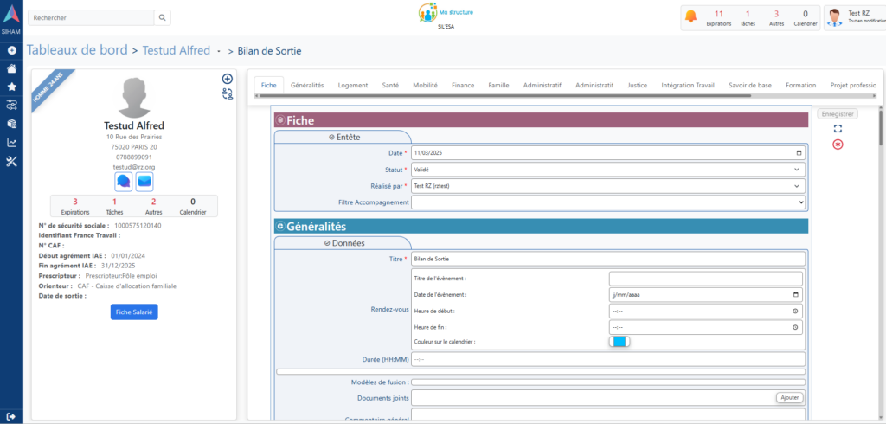Image resolution: width=886 pixels, height=424 pixels.
Task: Click the orange notification bell
Action: 690,16
